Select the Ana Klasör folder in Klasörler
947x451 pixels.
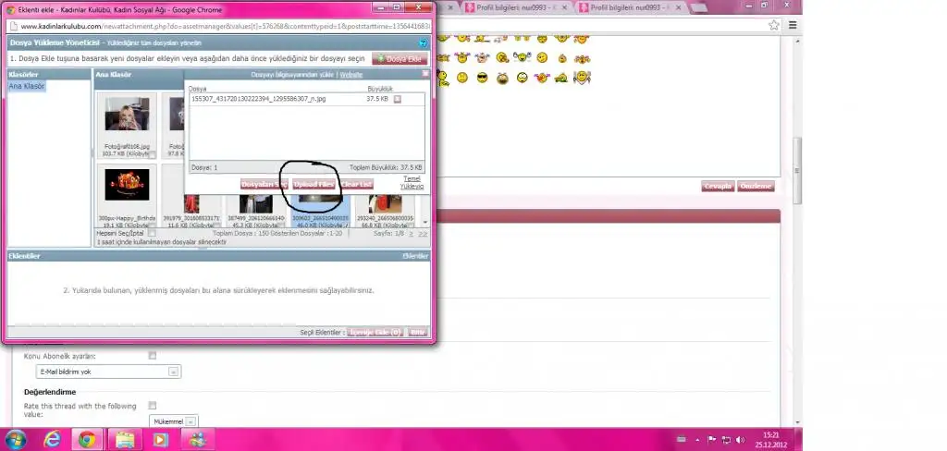[27, 86]
